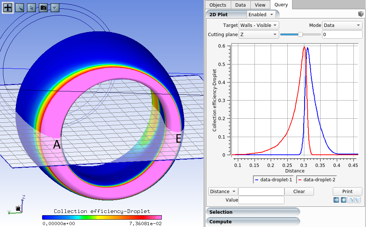This screenshot has height=227, width=366.
Task: Take a snapshot with the camera icon
Action: [43, 7]
